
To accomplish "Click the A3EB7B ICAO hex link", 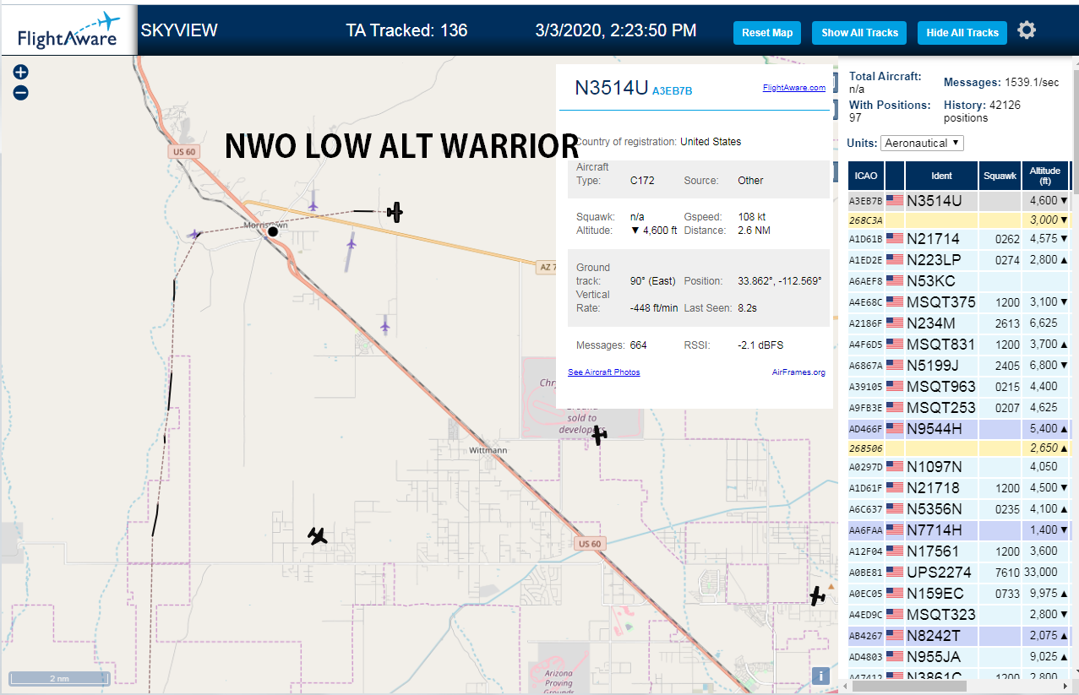I will click(673, 91).
